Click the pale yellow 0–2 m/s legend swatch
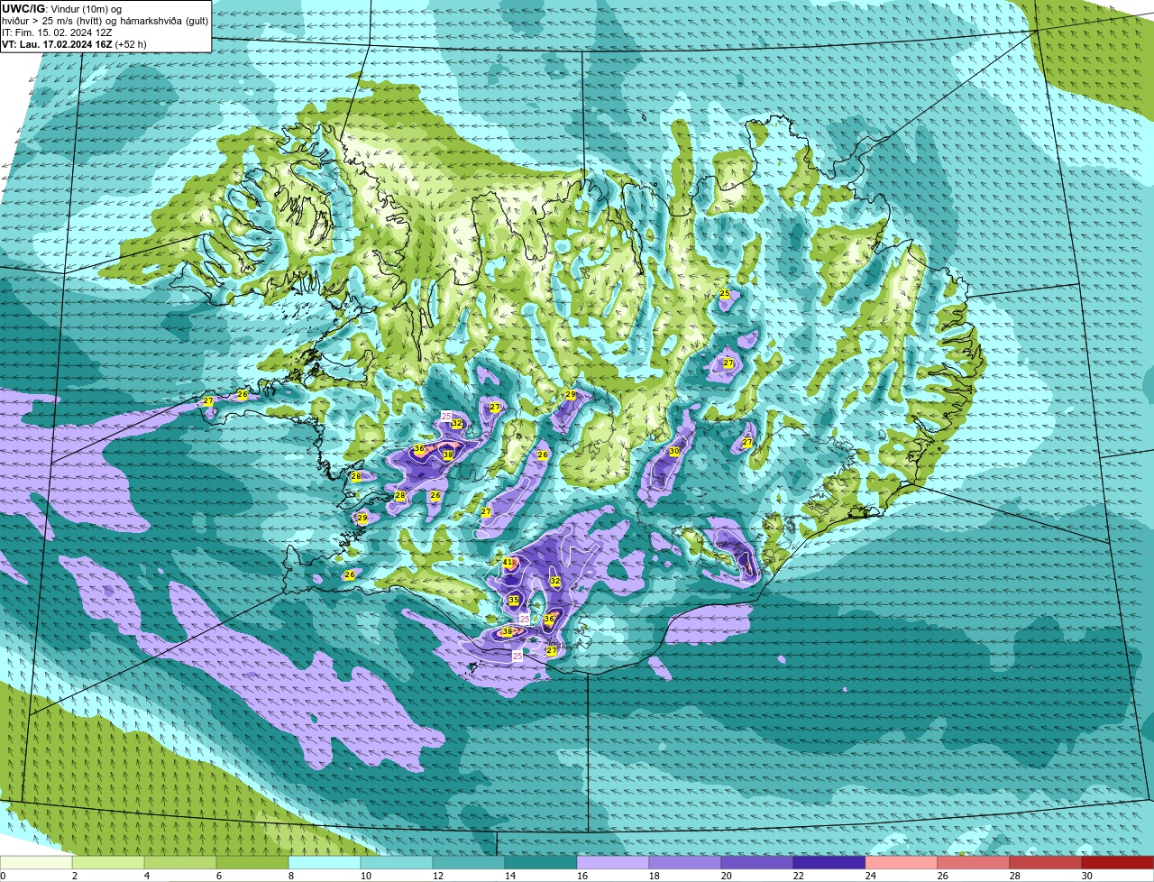The height and width of the screenshot is (882, 1154). pos(36,862)
